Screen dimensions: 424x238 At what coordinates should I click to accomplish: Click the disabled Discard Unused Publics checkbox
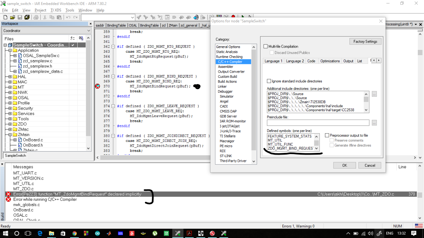(272, 53)
